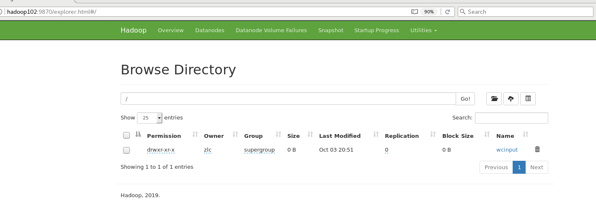Sort by Replication column arrows
This screenshot has width=596, height=208.
(433, 134)
